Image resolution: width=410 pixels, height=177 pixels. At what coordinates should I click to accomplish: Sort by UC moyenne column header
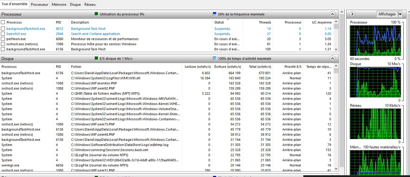(318, 22)
